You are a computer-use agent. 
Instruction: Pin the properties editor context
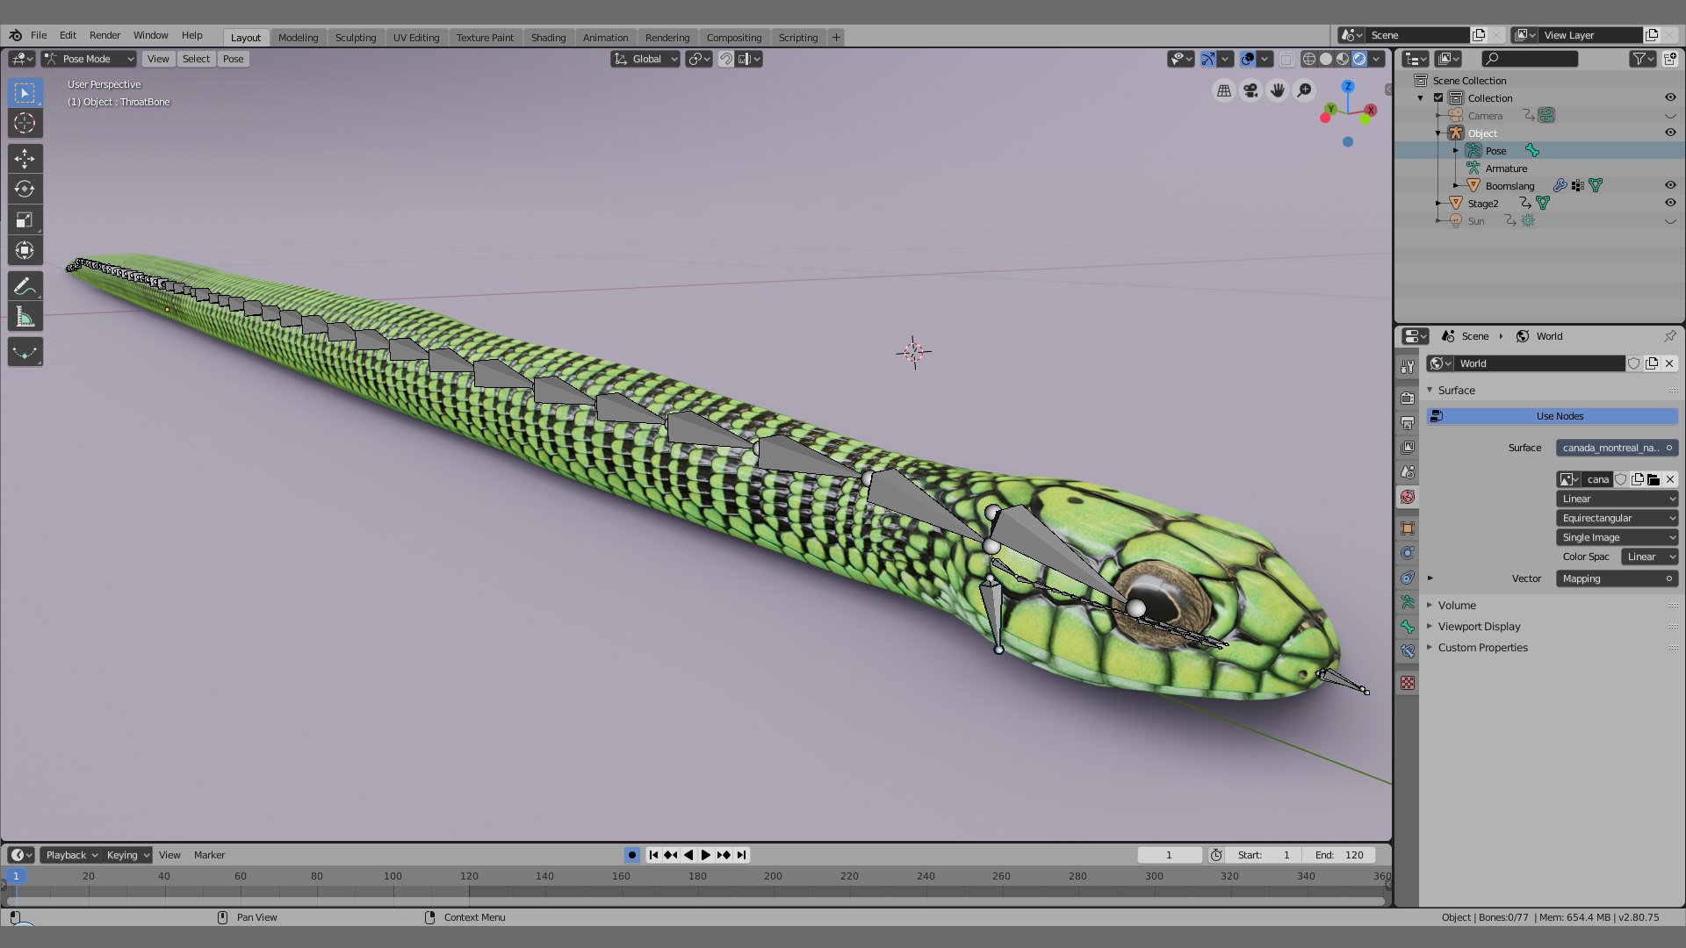click(1669, 336)
